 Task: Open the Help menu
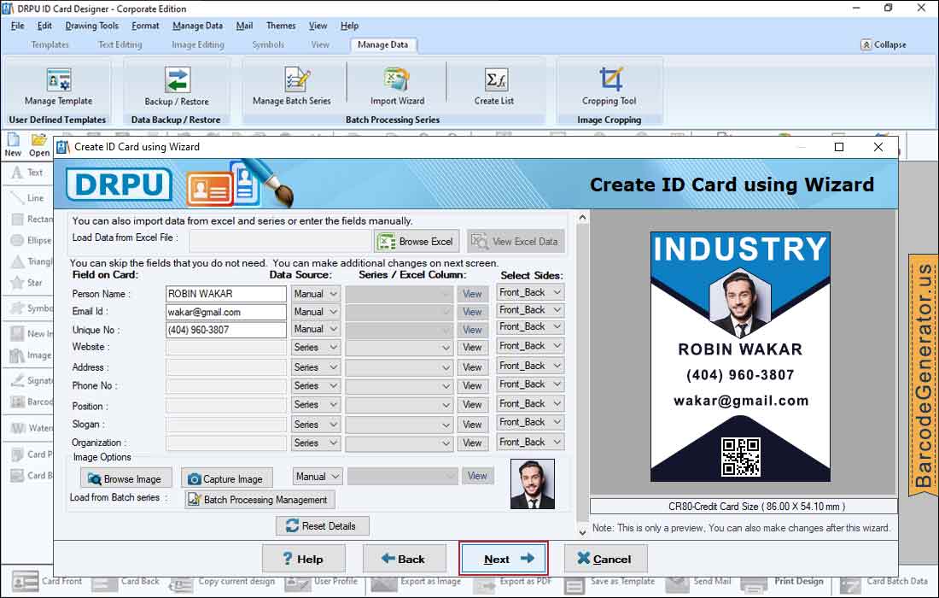349,26
